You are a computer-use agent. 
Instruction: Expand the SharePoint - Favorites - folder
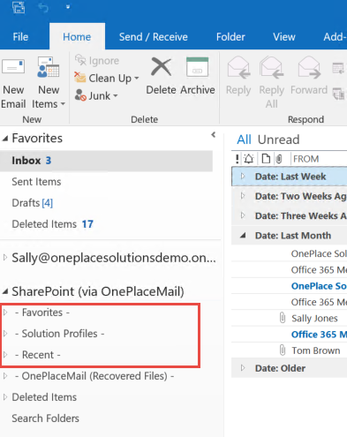tap(5, 313)
